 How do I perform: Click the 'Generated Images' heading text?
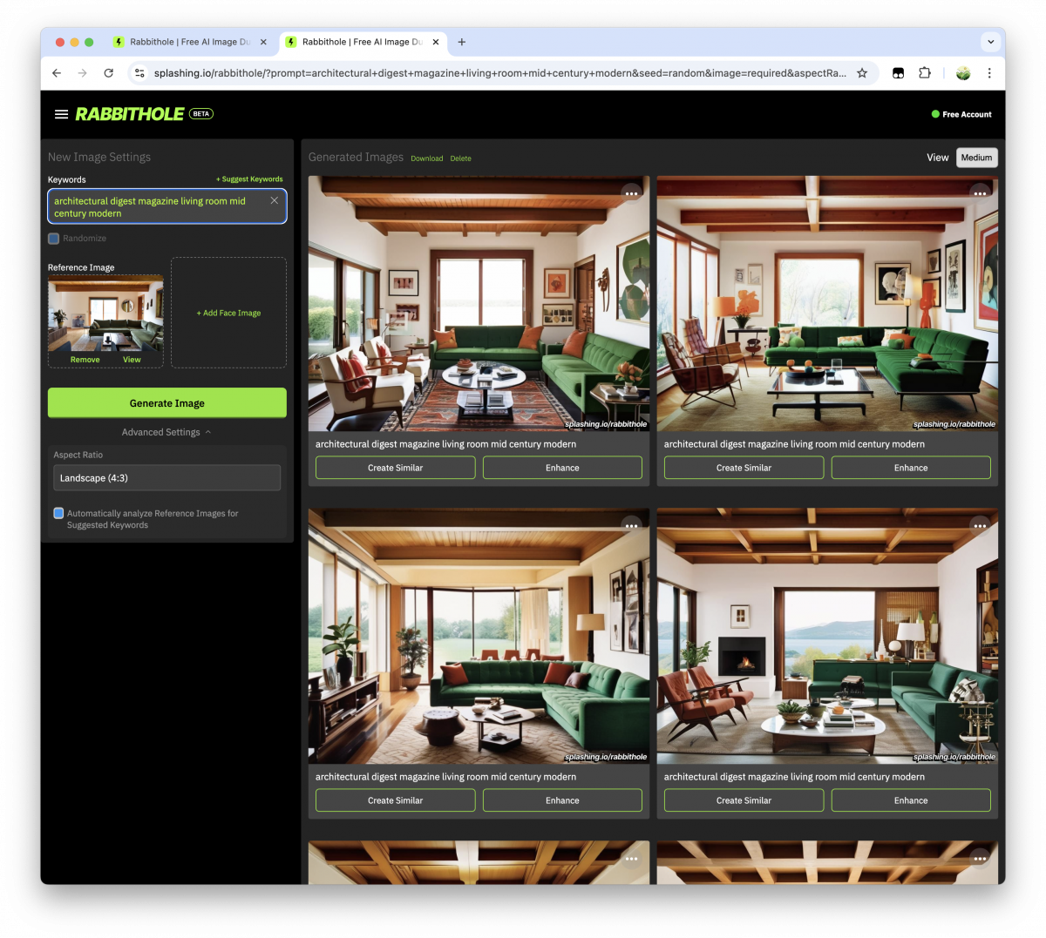pos(356,157)
